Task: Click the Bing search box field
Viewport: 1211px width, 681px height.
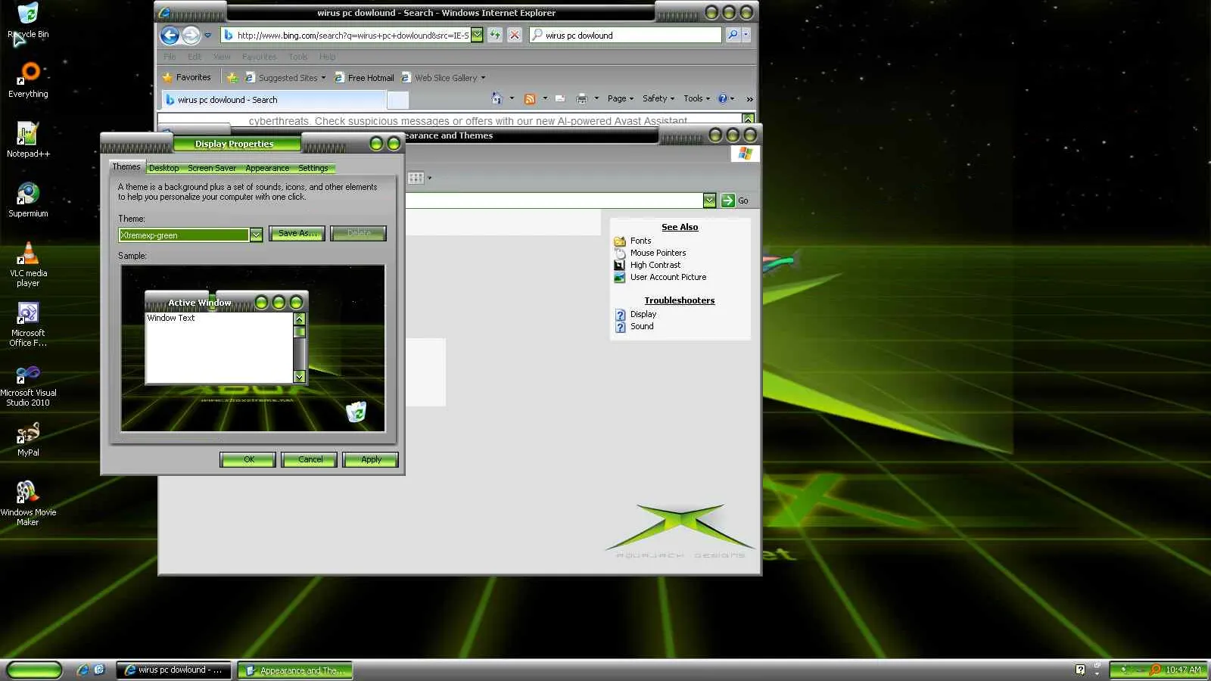Action: (x=626, y=35)
